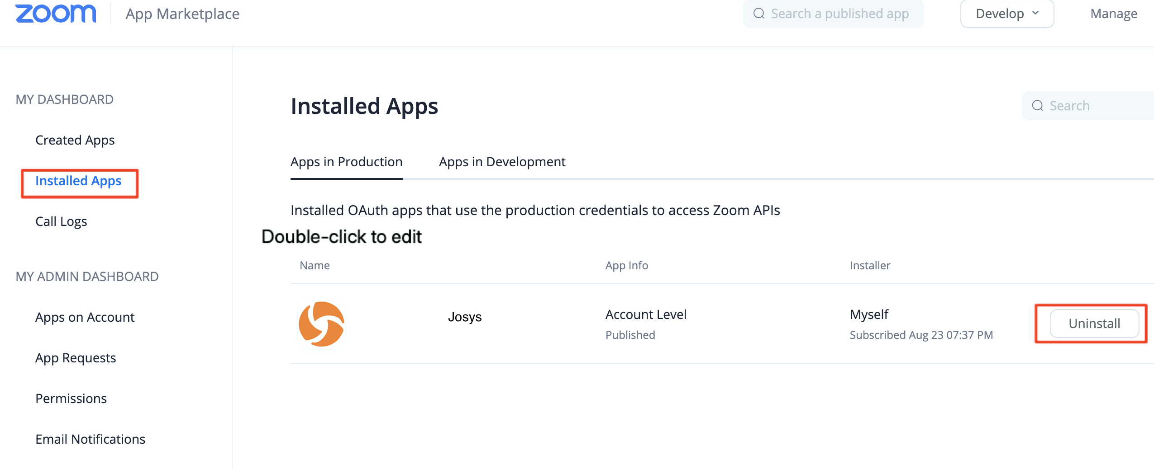This screenshot has height=469, width=1154.
Task: Open App Requests section
Action: pyautogui.click(x=76, y=358)
